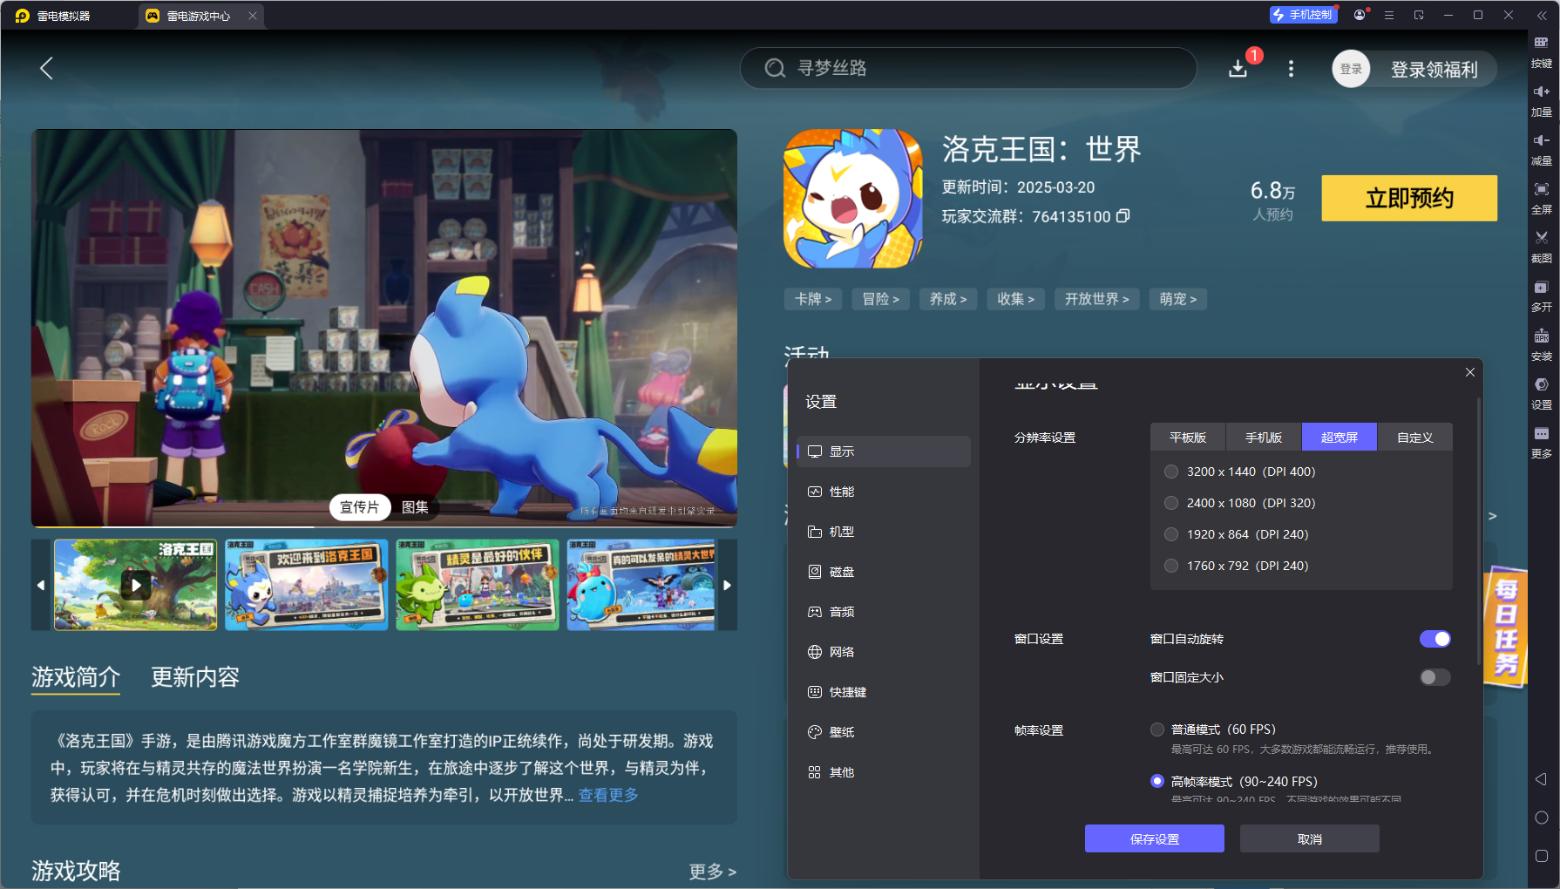Click 立即预约 pre-register button
Image resolution: width=1560 pixels, height=889 pixels.
1409,198
